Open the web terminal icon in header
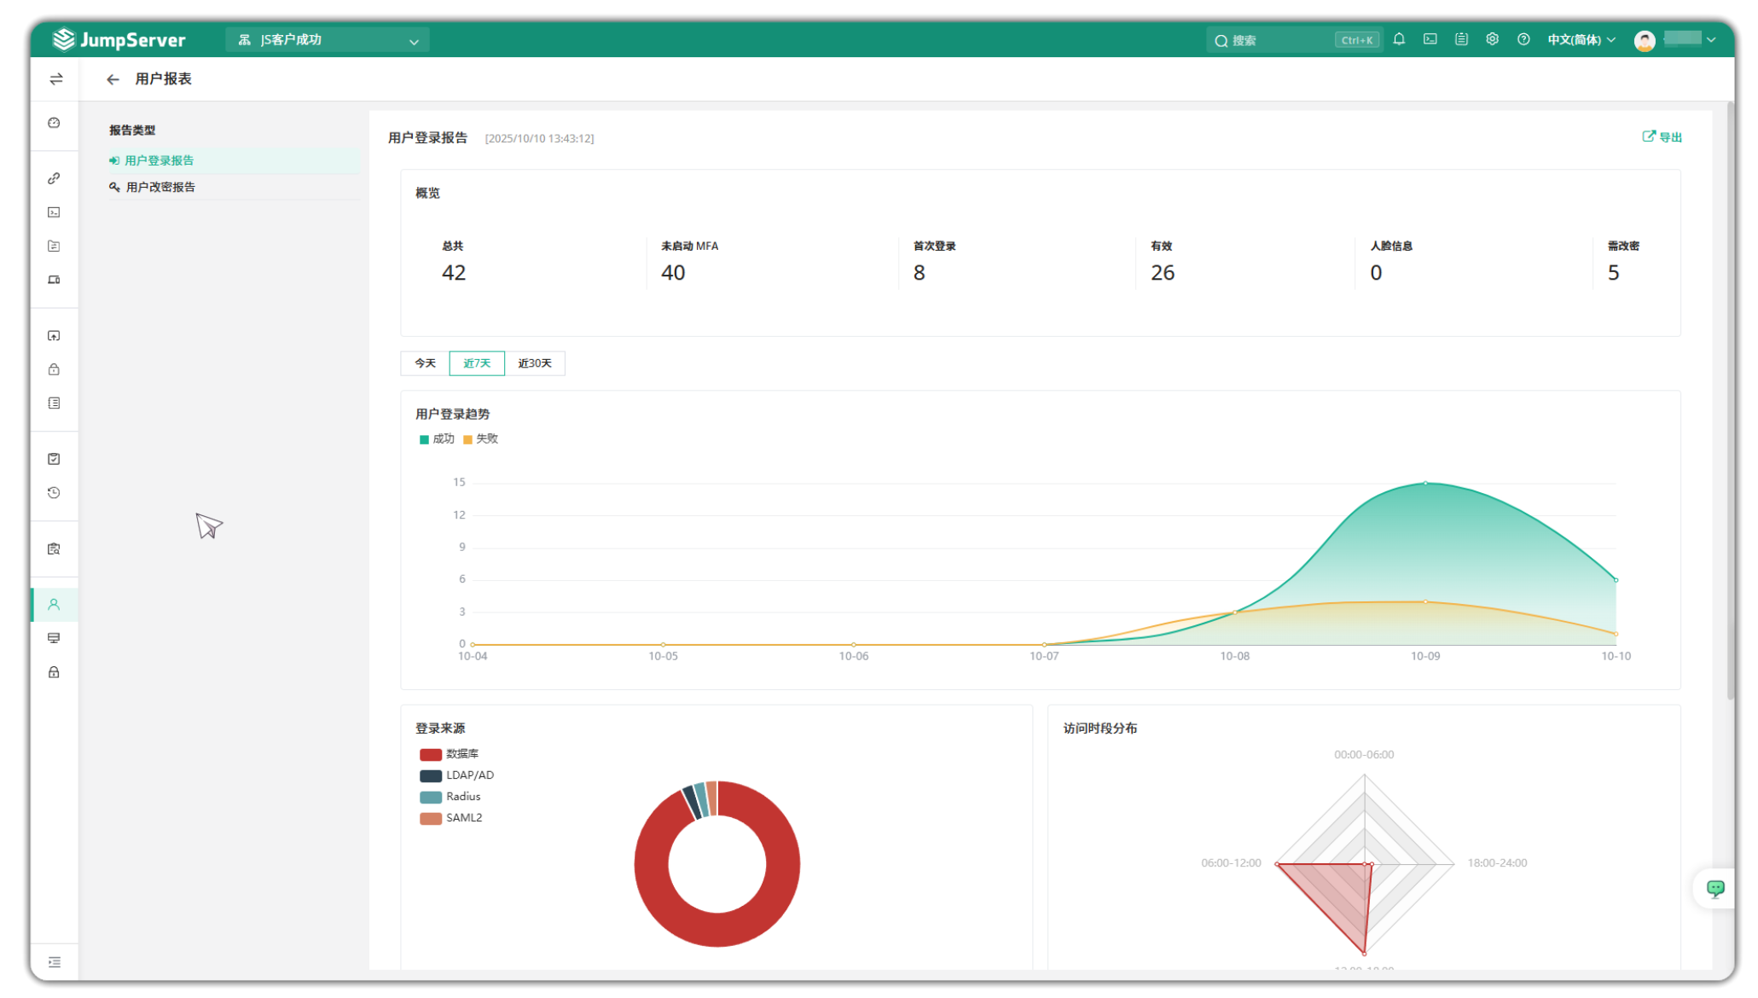Viewport: 1758px width, 998px height. [x=1430, y=39]
